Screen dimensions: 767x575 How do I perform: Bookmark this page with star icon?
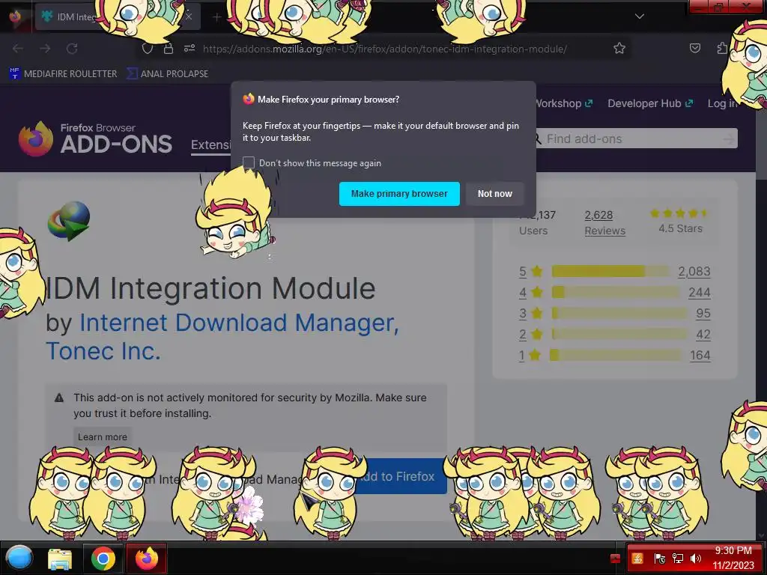tap(619, 49)
